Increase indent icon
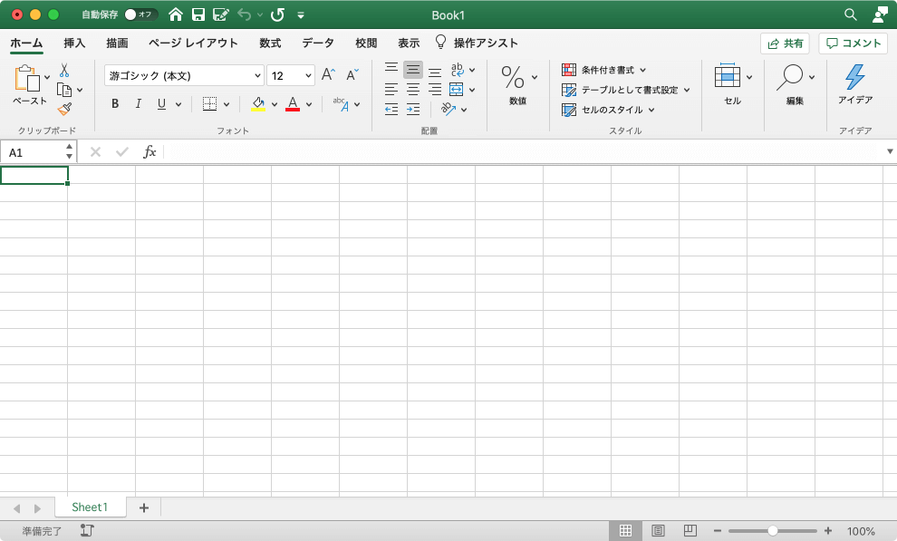897x541 pixels. 413,110
